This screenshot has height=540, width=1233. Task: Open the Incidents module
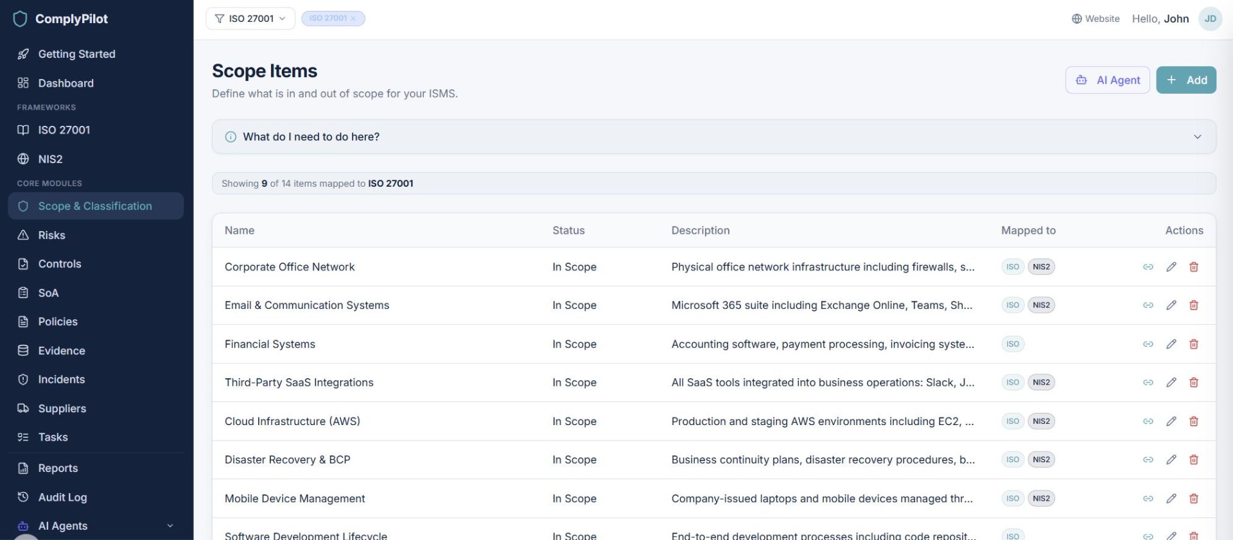96,379
